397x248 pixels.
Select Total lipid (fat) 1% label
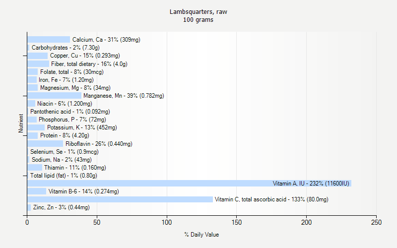(x=64, y=176)
